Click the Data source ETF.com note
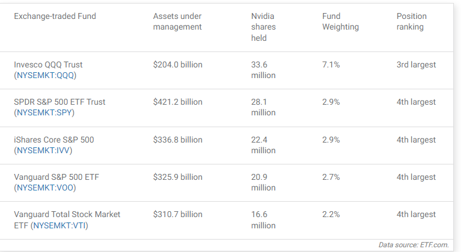This screenshot has width=461, height=252. tap(413, 245)
